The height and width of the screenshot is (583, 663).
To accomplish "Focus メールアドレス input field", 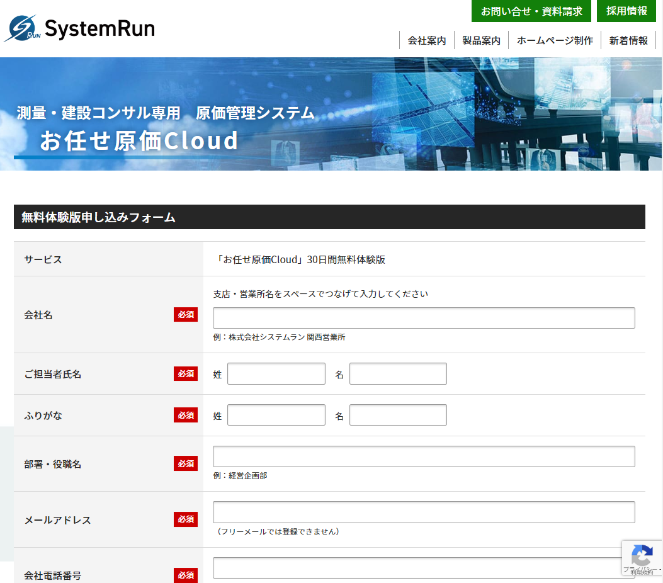I will pyautogui.click(x=424, y=512).
